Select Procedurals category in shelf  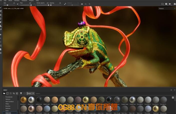click(x=9, y=97)
